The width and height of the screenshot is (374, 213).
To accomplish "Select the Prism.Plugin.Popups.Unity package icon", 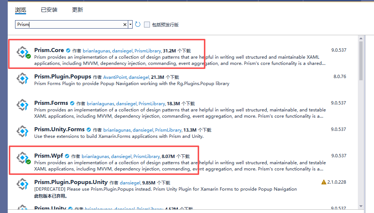I will tap(23, 184).
